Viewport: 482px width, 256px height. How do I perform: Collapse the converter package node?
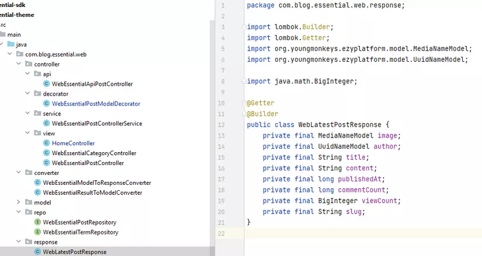pyautogui.click(x=19, y=172)
